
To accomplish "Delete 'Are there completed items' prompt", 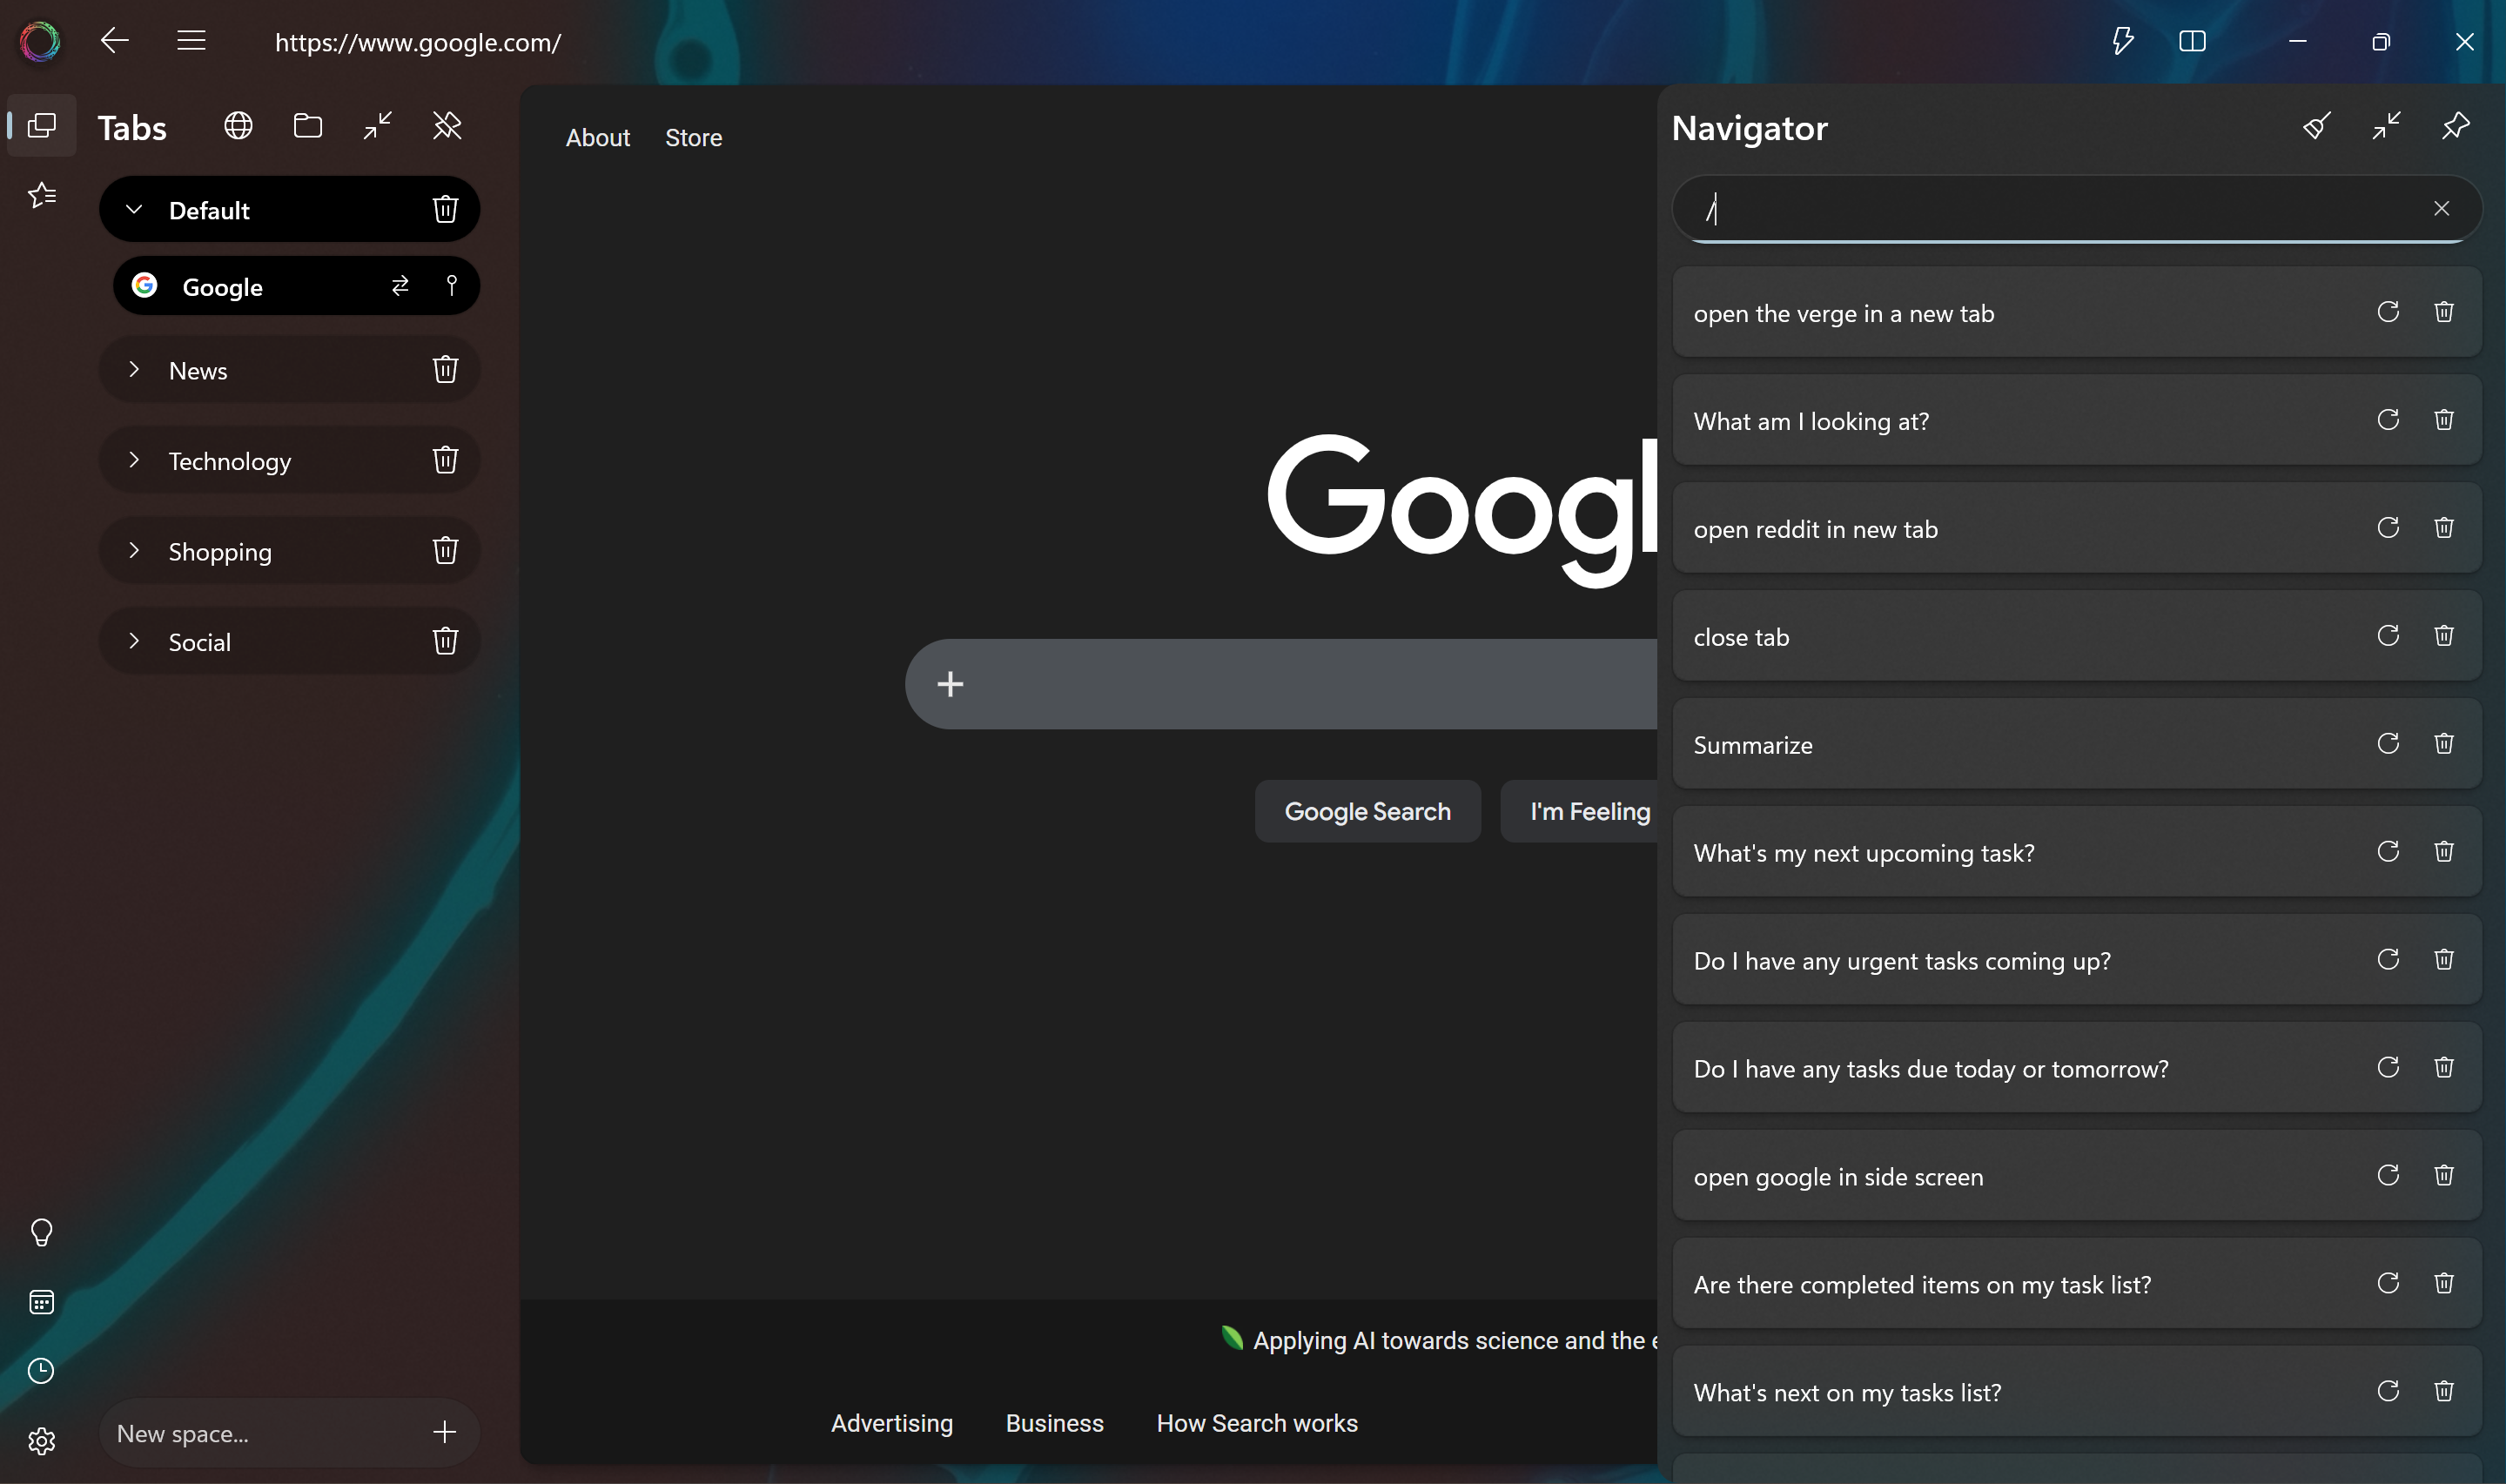I will click(2444, 1283).
